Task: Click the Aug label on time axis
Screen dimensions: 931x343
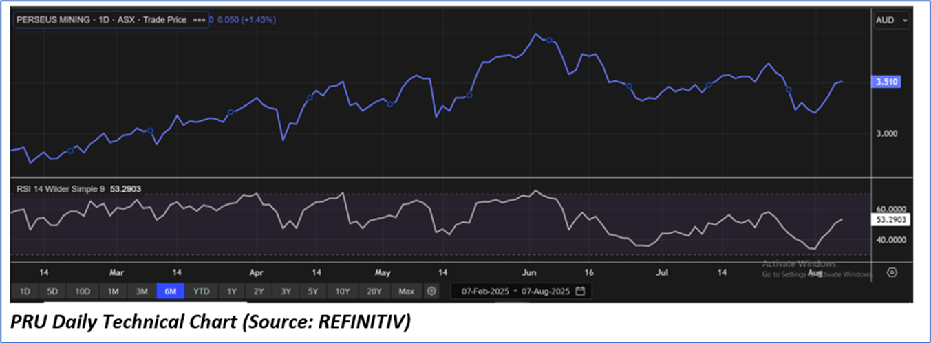Action: pos(815,273)
